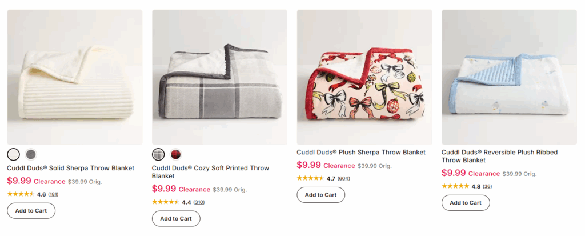Add the Solid Sherpa Throw Blanket to cart
This screenshot has height=236, width=585.
pos(31,211)
